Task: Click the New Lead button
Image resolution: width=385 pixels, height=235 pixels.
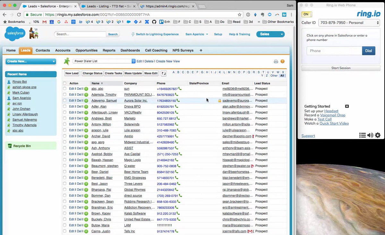Action: [x=72, y=73]
